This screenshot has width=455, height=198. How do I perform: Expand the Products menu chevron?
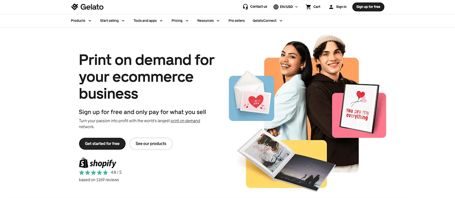(x=90, y=21)
